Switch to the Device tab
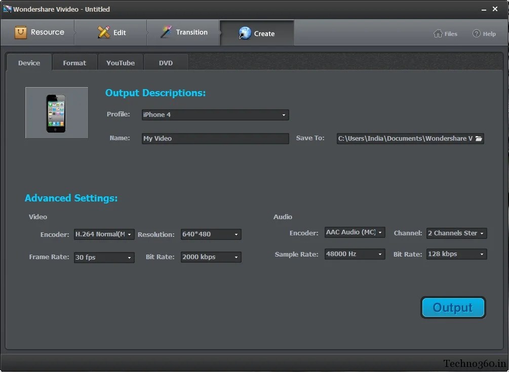Screen dimensions: 509x372 point(29,63)
